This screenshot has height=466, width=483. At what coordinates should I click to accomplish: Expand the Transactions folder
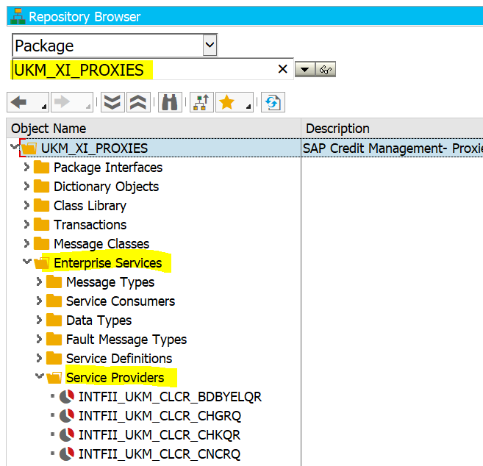[x=26, y=224]
